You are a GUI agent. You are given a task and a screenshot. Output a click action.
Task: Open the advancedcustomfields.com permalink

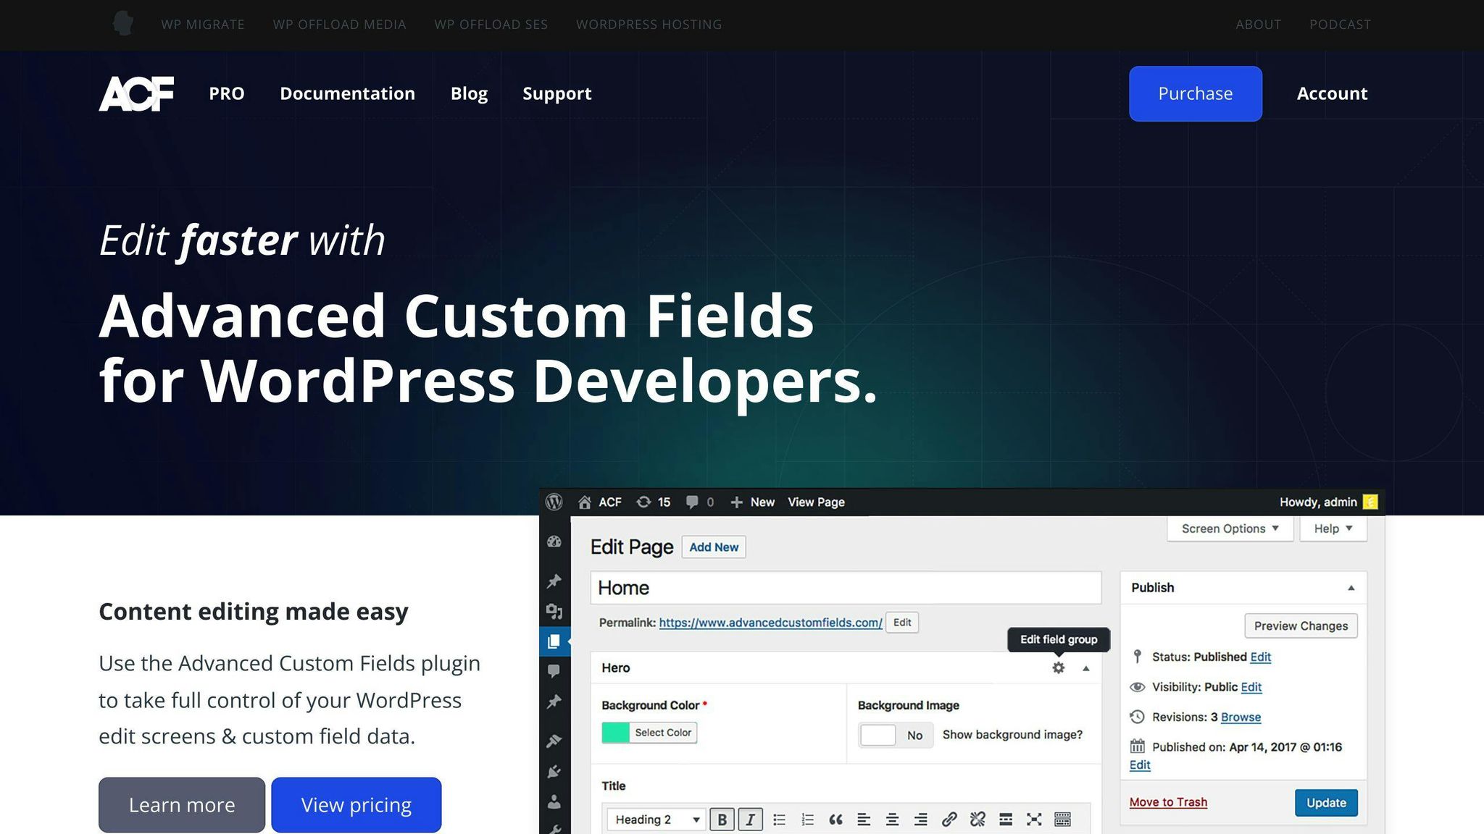coord(770,623)
